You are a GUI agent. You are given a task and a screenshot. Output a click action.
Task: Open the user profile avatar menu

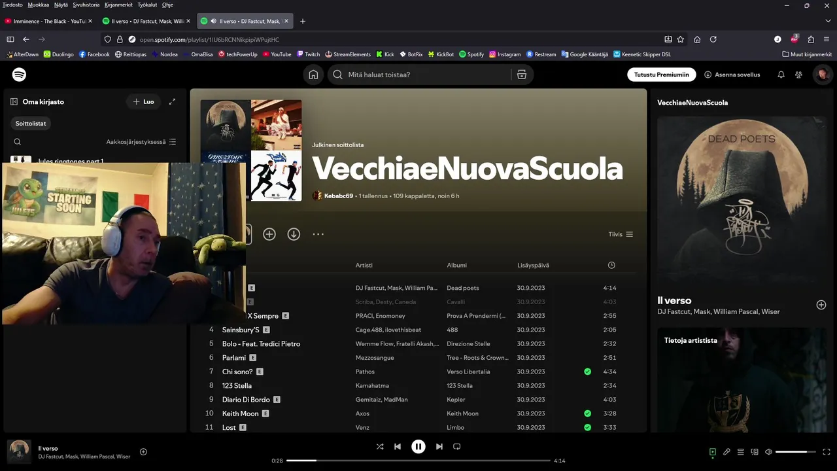pyautogui.click(x=822, y=75)
